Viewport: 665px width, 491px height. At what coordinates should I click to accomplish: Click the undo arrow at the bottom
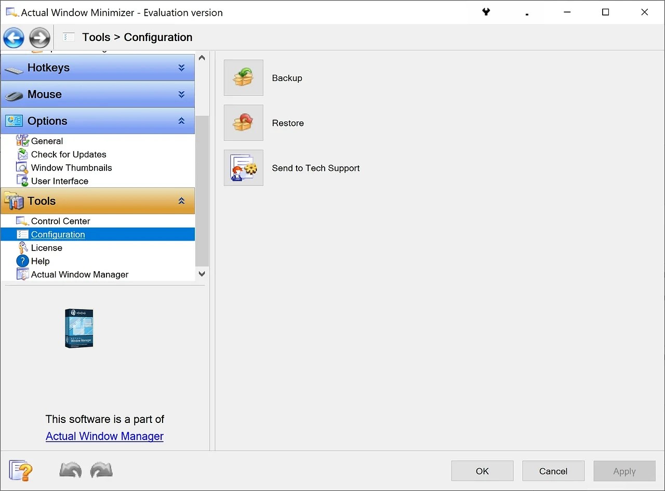coord(70,470)
